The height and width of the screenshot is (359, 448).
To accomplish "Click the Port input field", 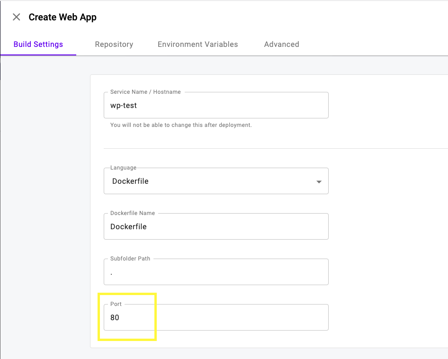I will pyautogui.click(x=216, y=318).
